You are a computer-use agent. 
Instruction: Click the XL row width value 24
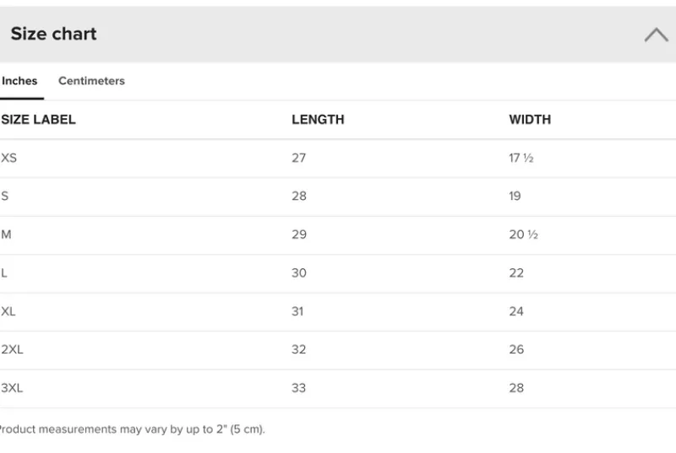point(516,311)
